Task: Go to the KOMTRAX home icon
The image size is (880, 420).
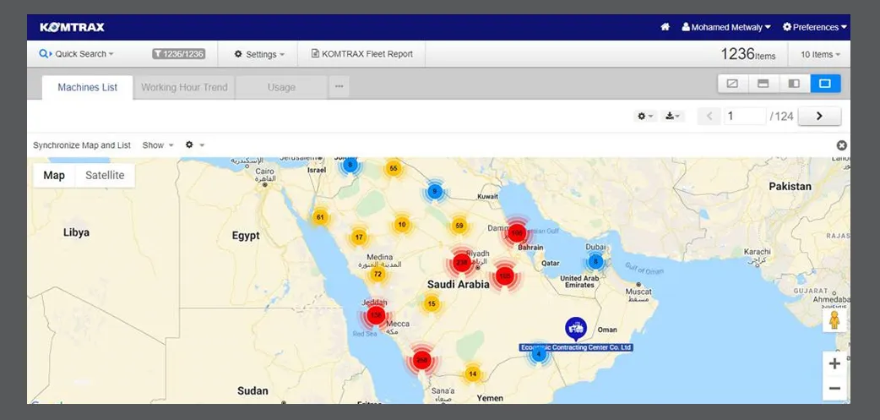Action: pos(665,27)
